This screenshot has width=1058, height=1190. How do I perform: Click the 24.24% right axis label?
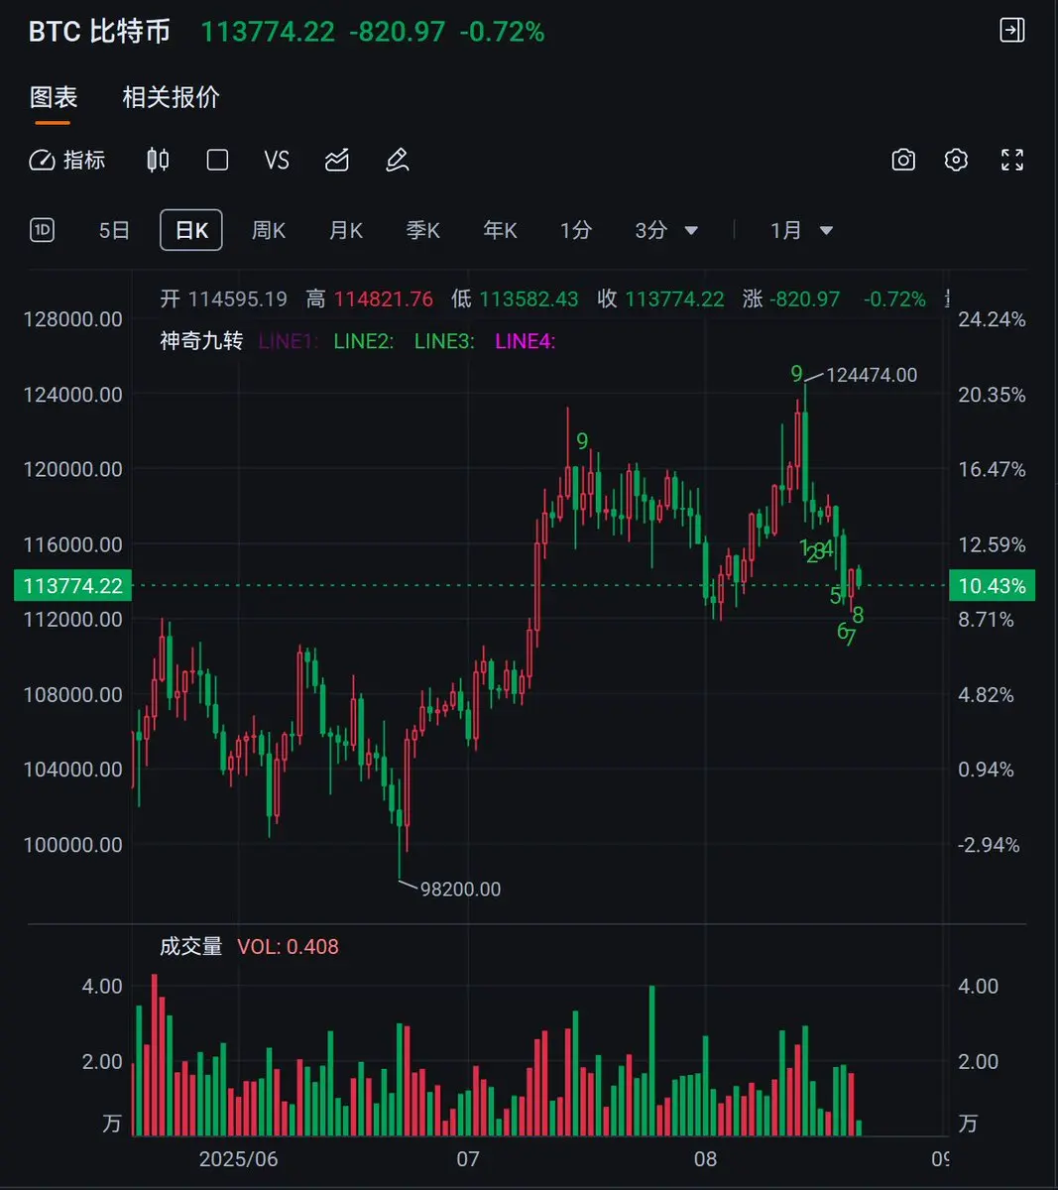(992, 319)
